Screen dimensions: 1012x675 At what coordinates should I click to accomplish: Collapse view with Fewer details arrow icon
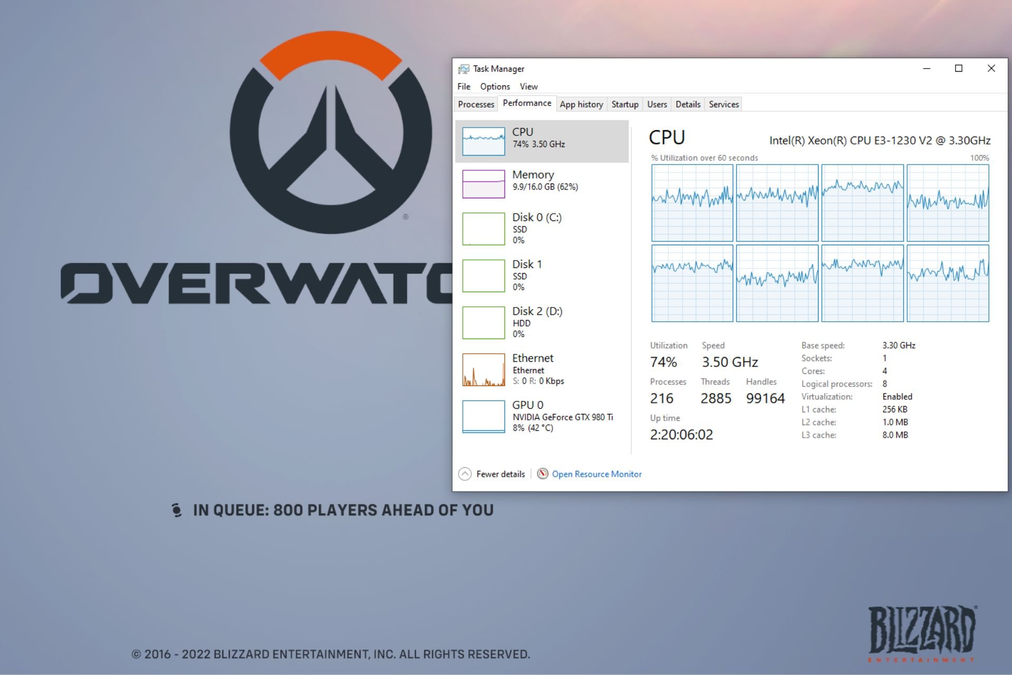465,474
